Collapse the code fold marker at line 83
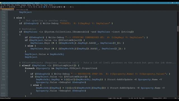This screenshot has width=179, height=101. pyautogui.click(x=7, y=35)
